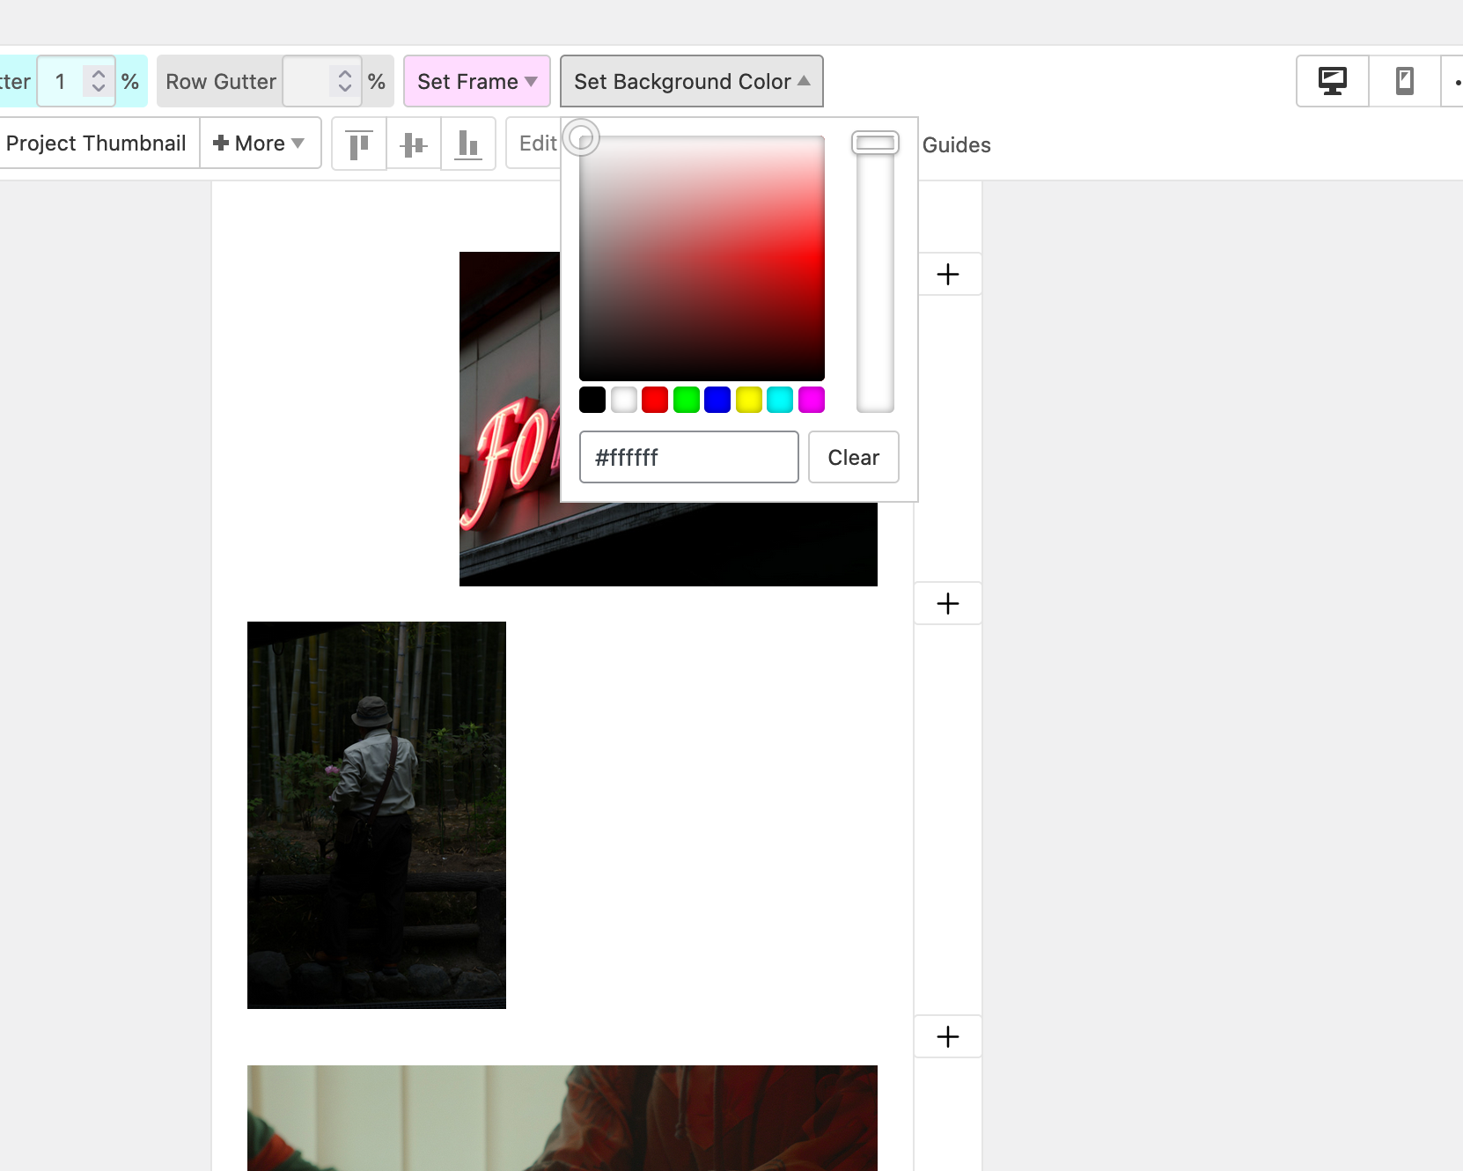Collapse the Set Background Color dropdown
This screenshot has width=1463, height=1171.
[x=691, y=82]
